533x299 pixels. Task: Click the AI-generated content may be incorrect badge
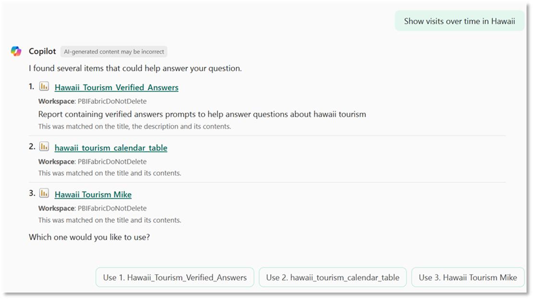point(114,52)
